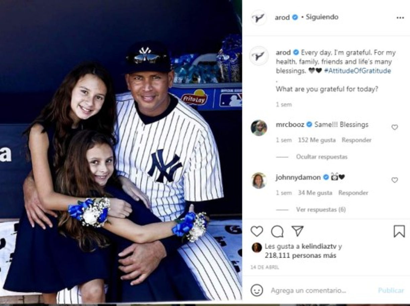Open the kelindiaztv liker avatar

pos(257,247)
